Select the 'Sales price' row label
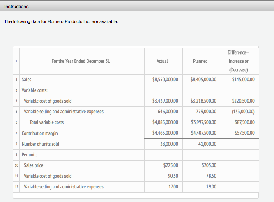274x202 pixels. pyautogui.click(x=34, y=165)
